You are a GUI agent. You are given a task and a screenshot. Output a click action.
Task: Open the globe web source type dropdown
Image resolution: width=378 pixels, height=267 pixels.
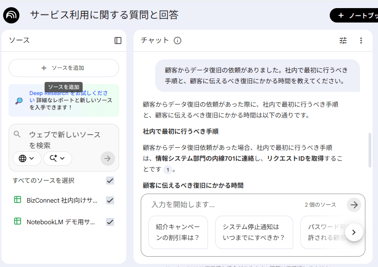tap(26, 158)
